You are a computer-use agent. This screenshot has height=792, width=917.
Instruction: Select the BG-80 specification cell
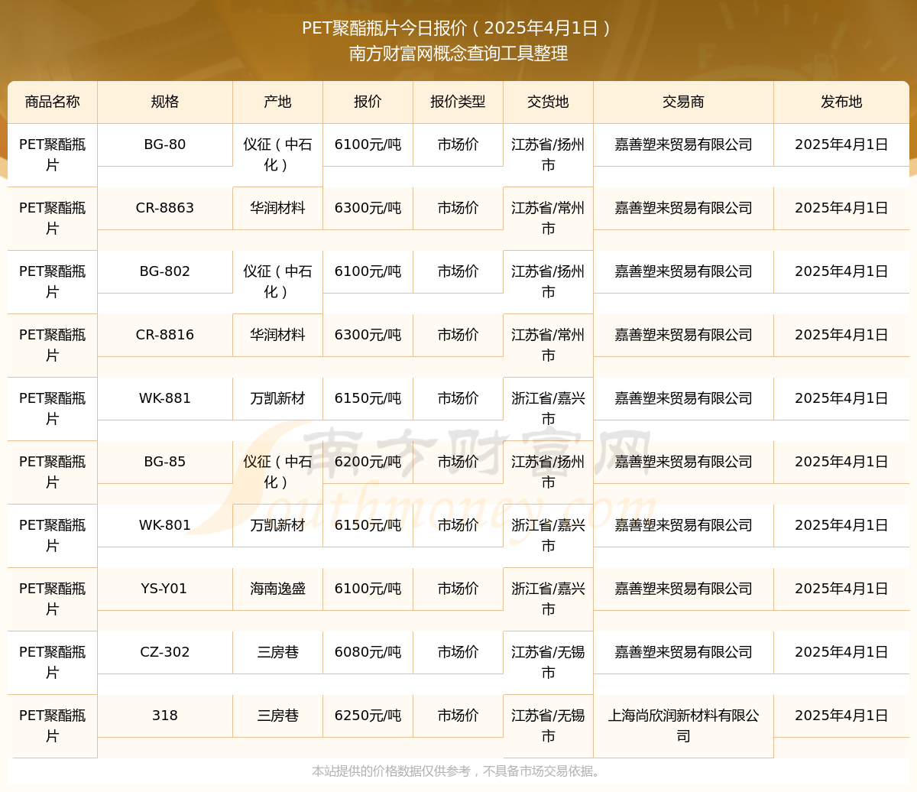[x=165, y=144]
